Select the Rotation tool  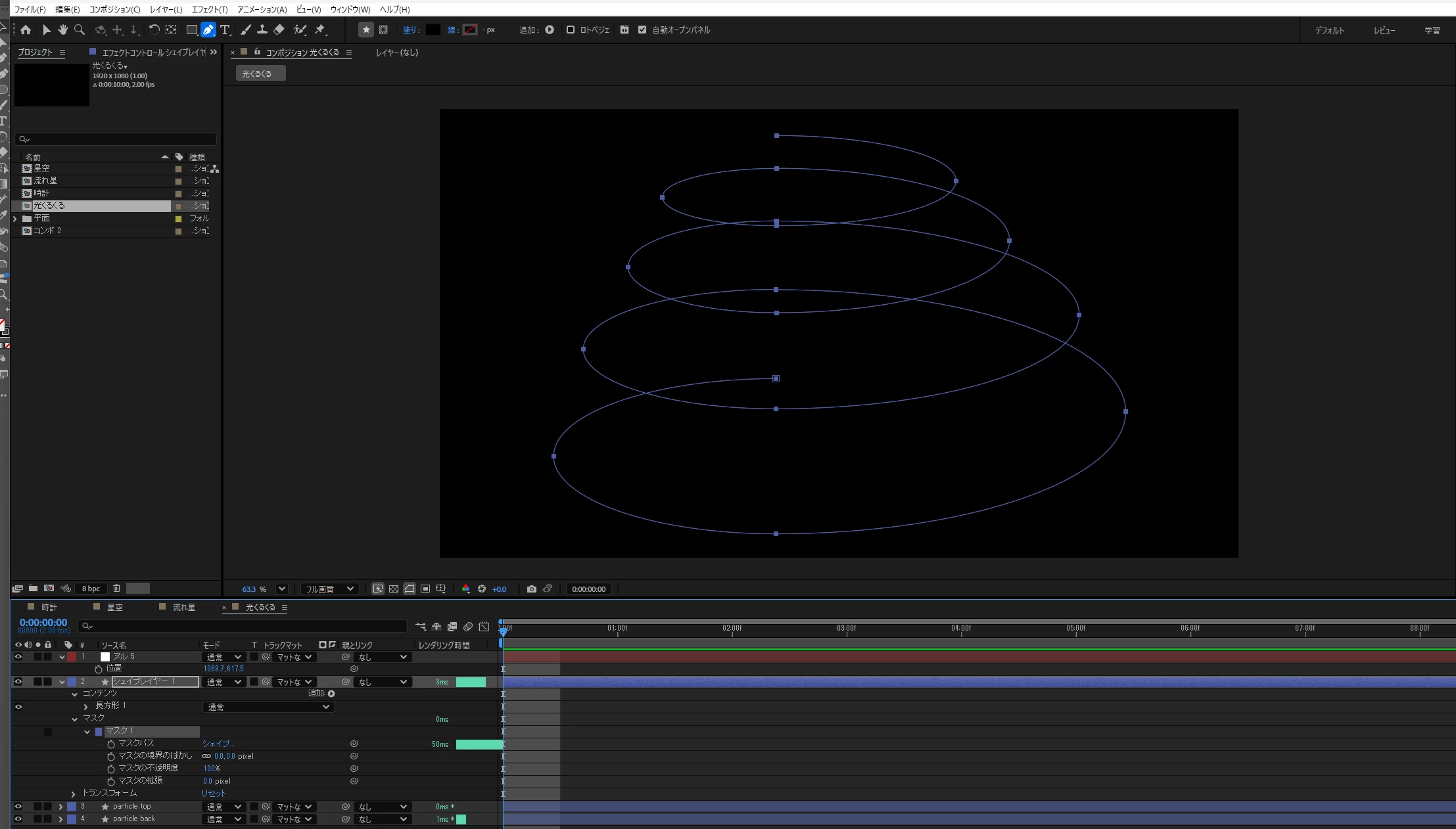click(x=154, y=30)
